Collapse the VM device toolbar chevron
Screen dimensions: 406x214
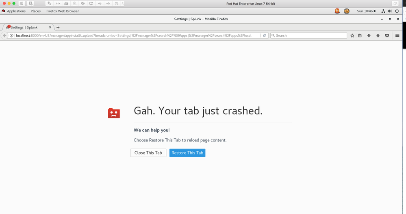tap(123, 3)
